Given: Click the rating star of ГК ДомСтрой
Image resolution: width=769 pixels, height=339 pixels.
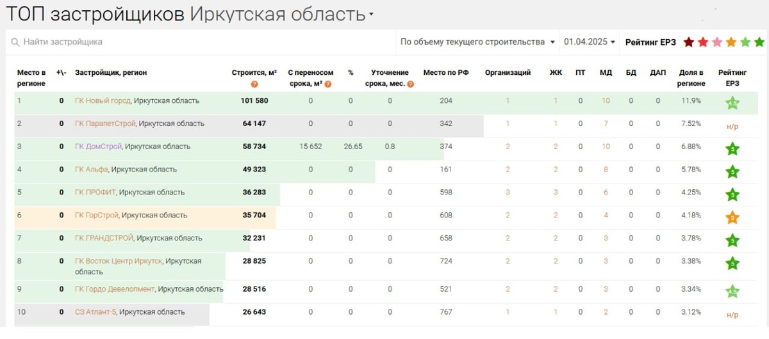Looking at the screenshot, I should pyautogui.click(x=732, y=149).
